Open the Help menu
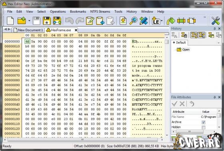 click(161, 12)
